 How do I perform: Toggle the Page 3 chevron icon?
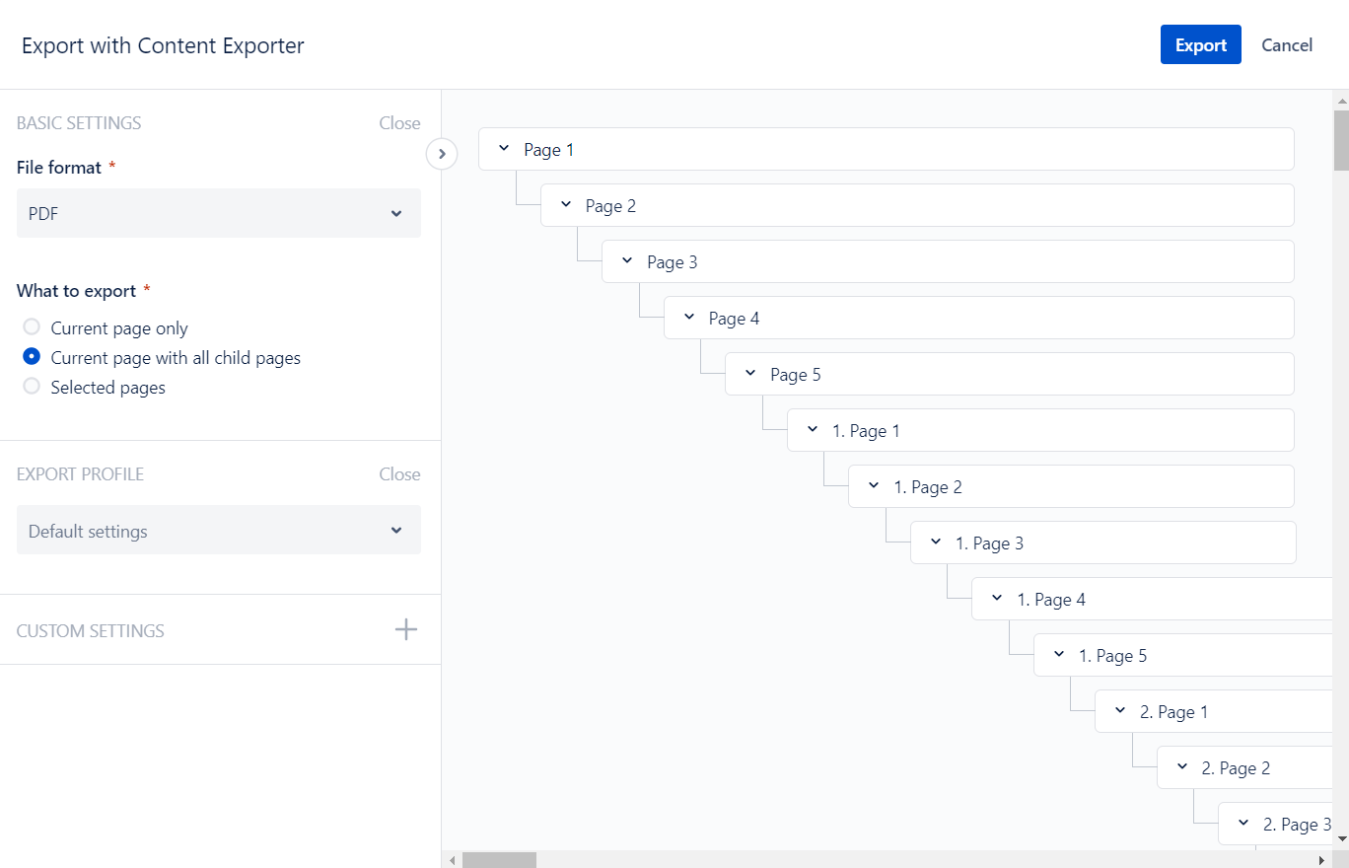[627, 261]
